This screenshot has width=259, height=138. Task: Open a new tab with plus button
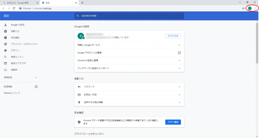82,3
